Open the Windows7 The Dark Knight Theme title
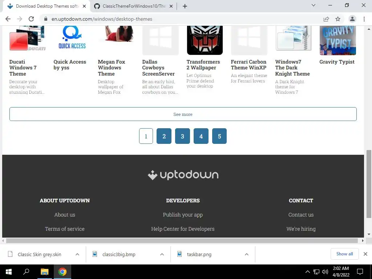This screenshot has height=279, width=372. click(x=292, y=68)
